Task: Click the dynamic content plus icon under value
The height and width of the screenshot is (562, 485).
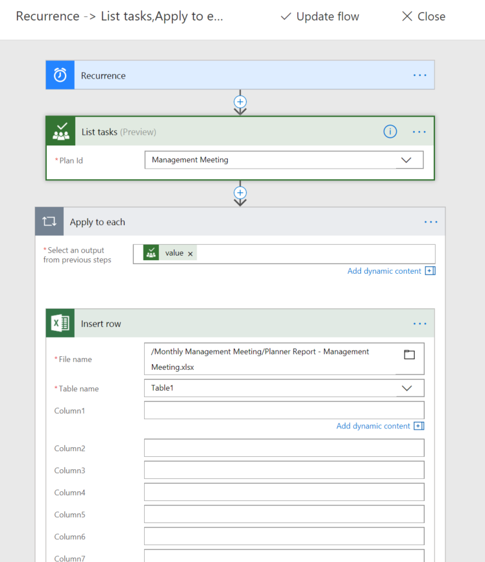Action: (430, 271)
